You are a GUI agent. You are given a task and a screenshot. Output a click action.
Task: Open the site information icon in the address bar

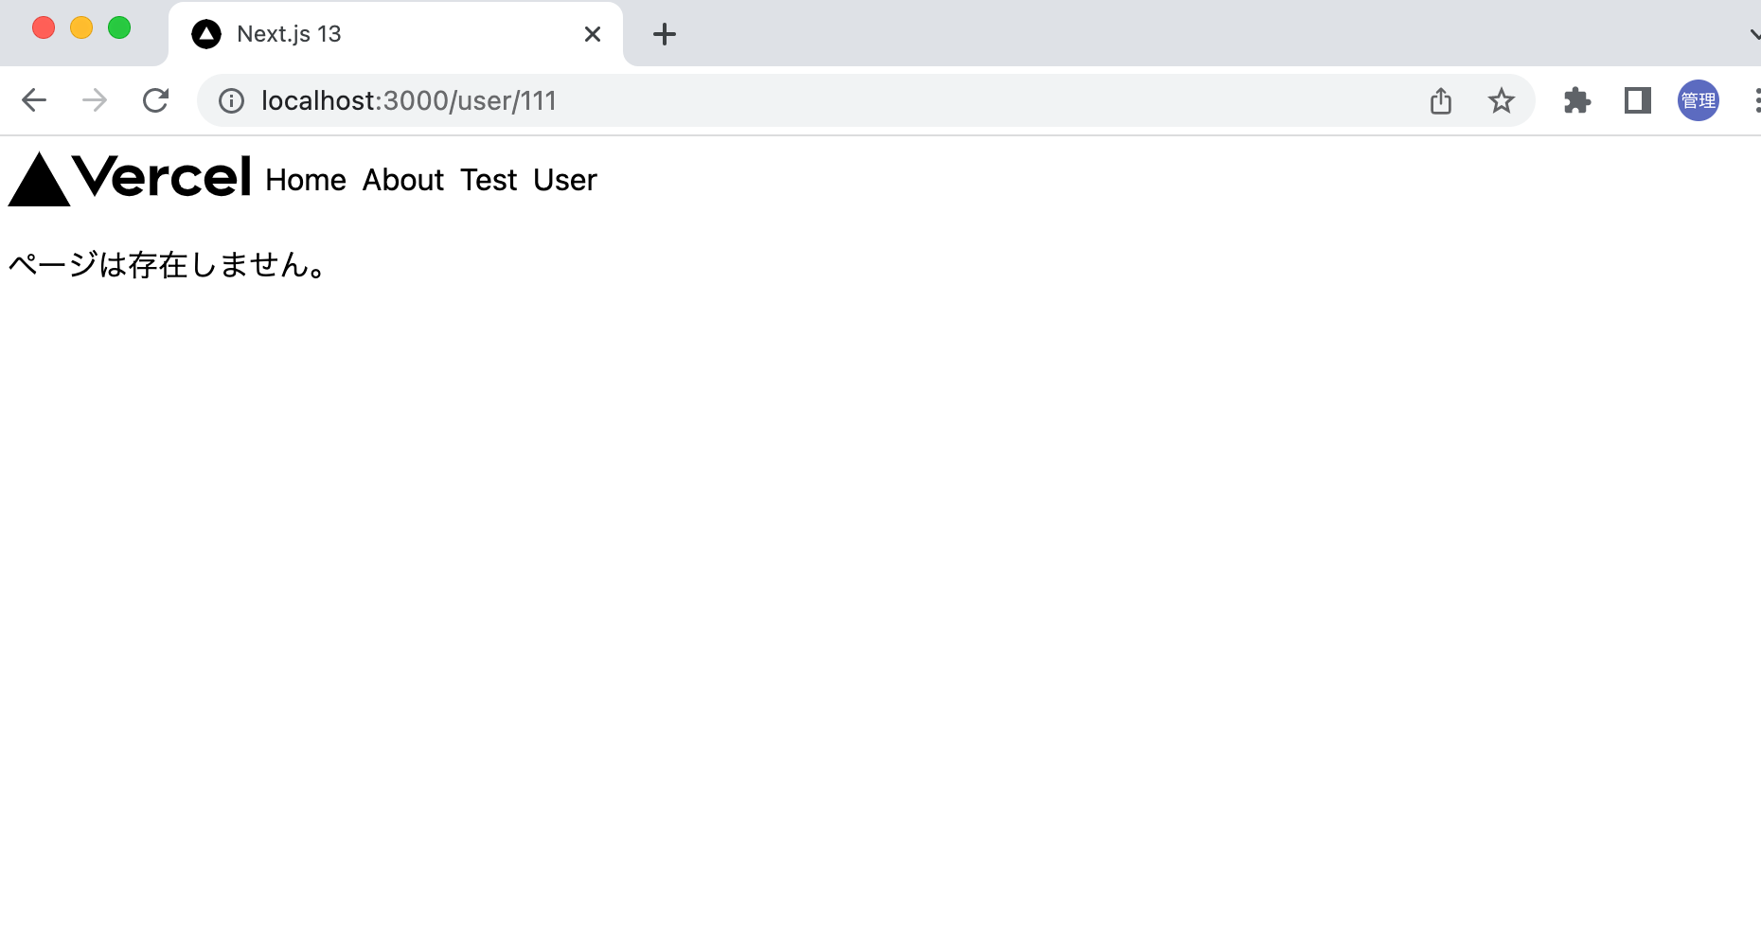230,100
